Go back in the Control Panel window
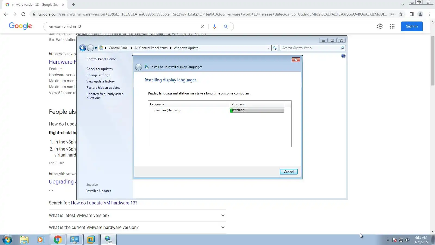The height and width of the screenshot is (245, 435). [x=83, y=48]
